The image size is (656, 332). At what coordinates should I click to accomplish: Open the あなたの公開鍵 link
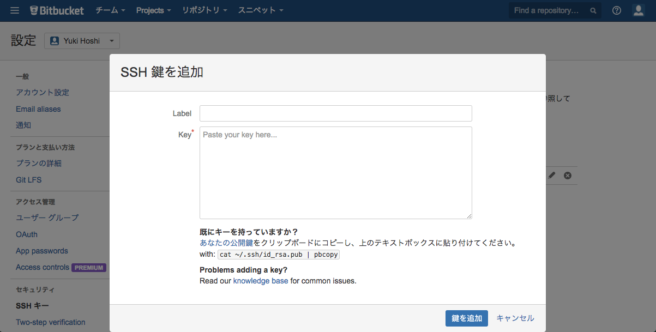(226, 243)
